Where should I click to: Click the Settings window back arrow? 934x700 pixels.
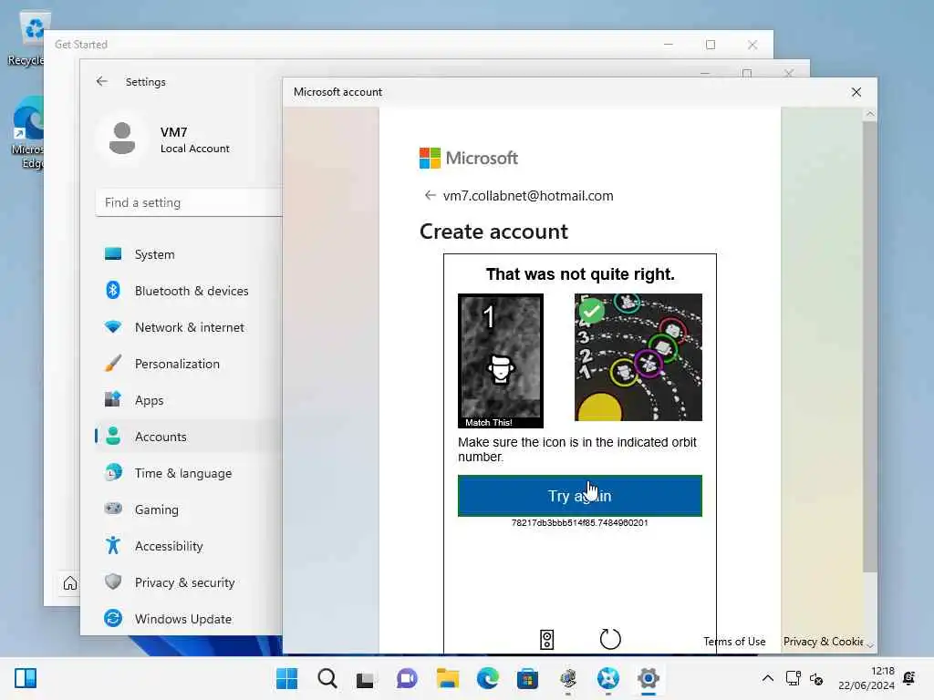102,81
